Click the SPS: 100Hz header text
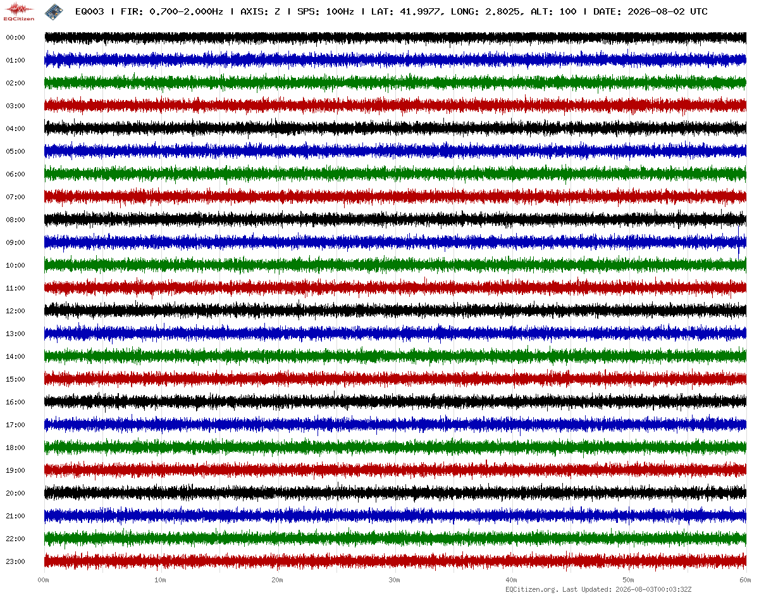Image resolution: width=759 pixels, height=595 pixels. click(x=326, y=11)
